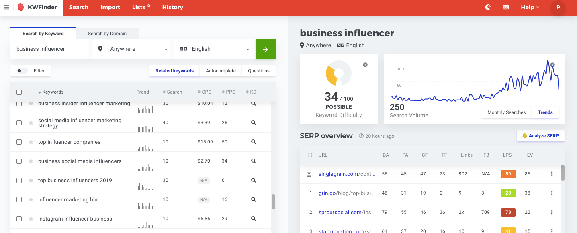This screenshot has width=577, height=233.
Task: Check top business influencers 2019 row
Action: coord(19,181)
